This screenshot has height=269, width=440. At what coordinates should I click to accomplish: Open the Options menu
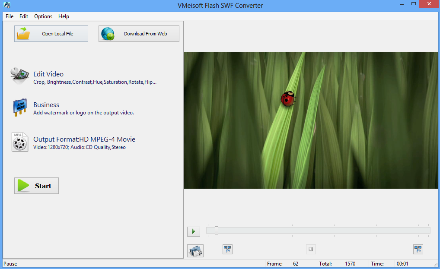[43, 16]
